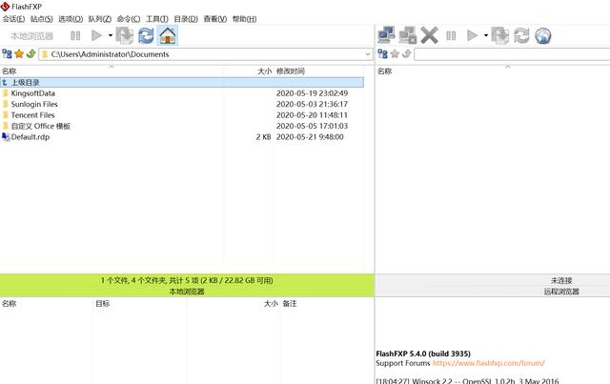Open the 查看(V) menu
This screenshot has height=384, width=610.
pyautogui.click(x=215, y=19)
